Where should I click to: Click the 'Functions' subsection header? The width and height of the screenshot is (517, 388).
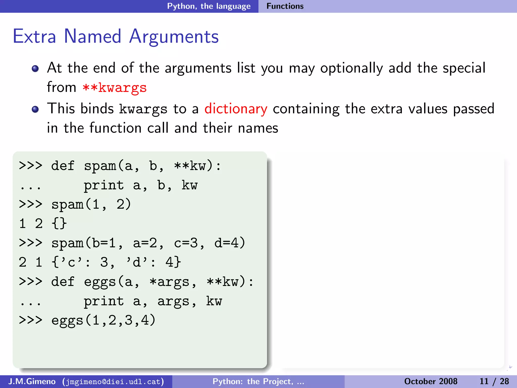[x=285, y=6]
